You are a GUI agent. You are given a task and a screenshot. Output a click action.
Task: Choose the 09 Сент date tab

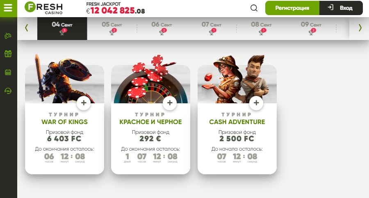[311, 28]
